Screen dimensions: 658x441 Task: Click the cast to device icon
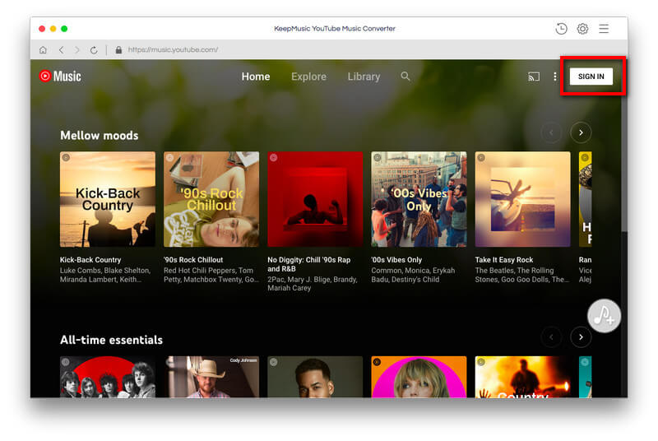pyautogui.click(x=534, y=77)
